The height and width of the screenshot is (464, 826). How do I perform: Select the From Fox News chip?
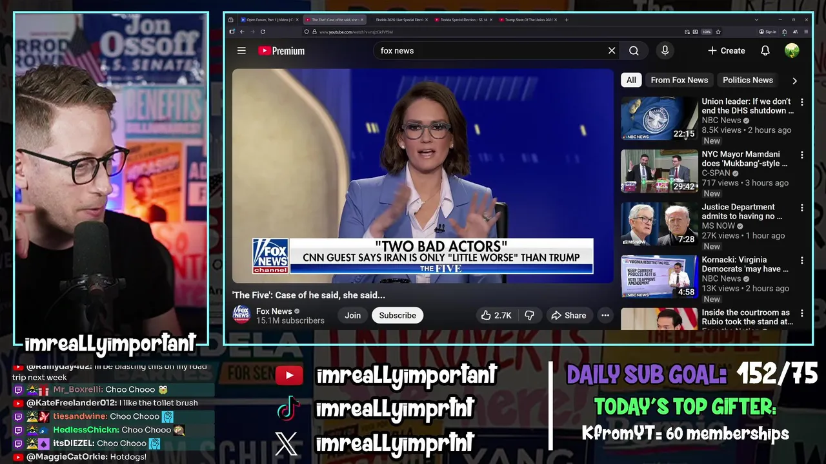tap(680, 80)
